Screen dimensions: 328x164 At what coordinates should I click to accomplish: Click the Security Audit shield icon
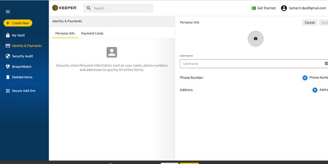8,56
